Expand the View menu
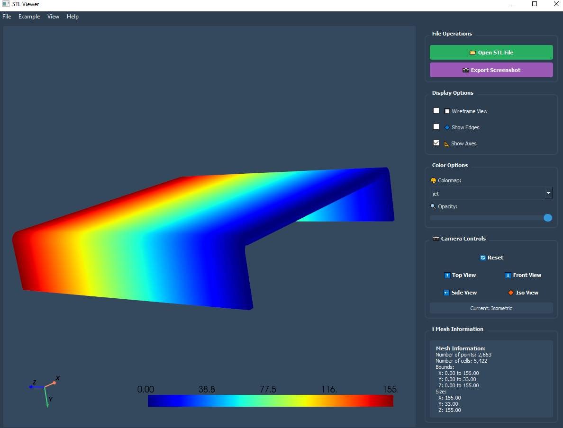This screenshot has height=428, width=563. tap(53, 17)
